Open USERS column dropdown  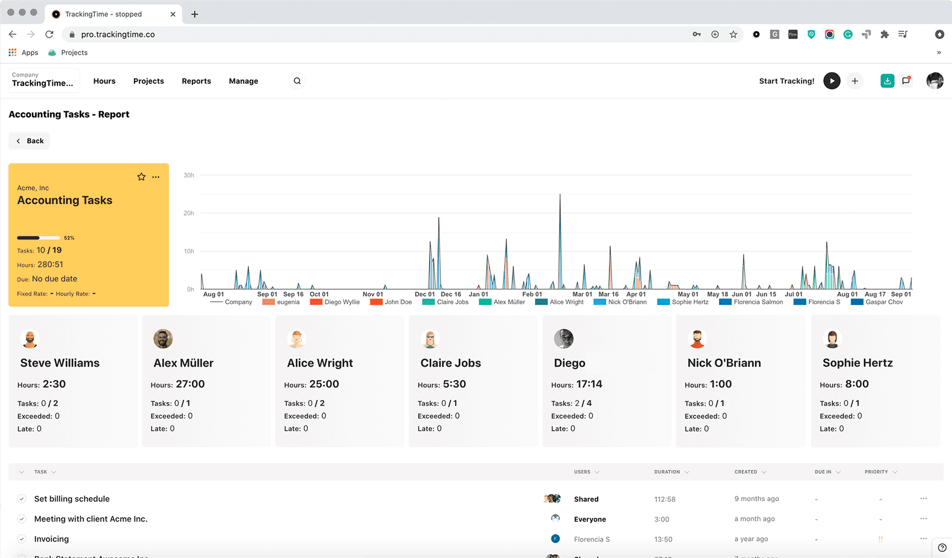click(x=597, y=472)
